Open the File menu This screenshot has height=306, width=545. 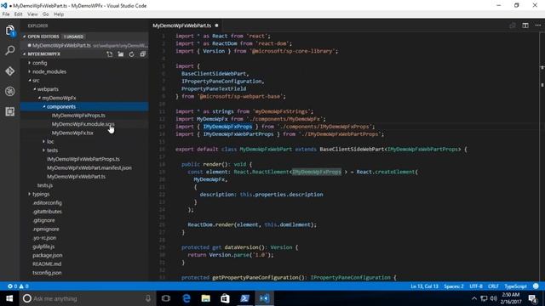[6, 14]
